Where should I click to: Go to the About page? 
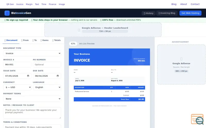tap(184, 4)
